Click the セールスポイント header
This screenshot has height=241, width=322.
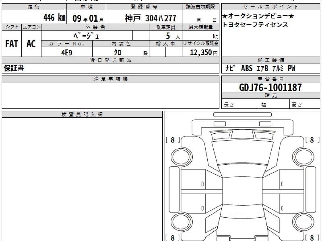point(271,7)
